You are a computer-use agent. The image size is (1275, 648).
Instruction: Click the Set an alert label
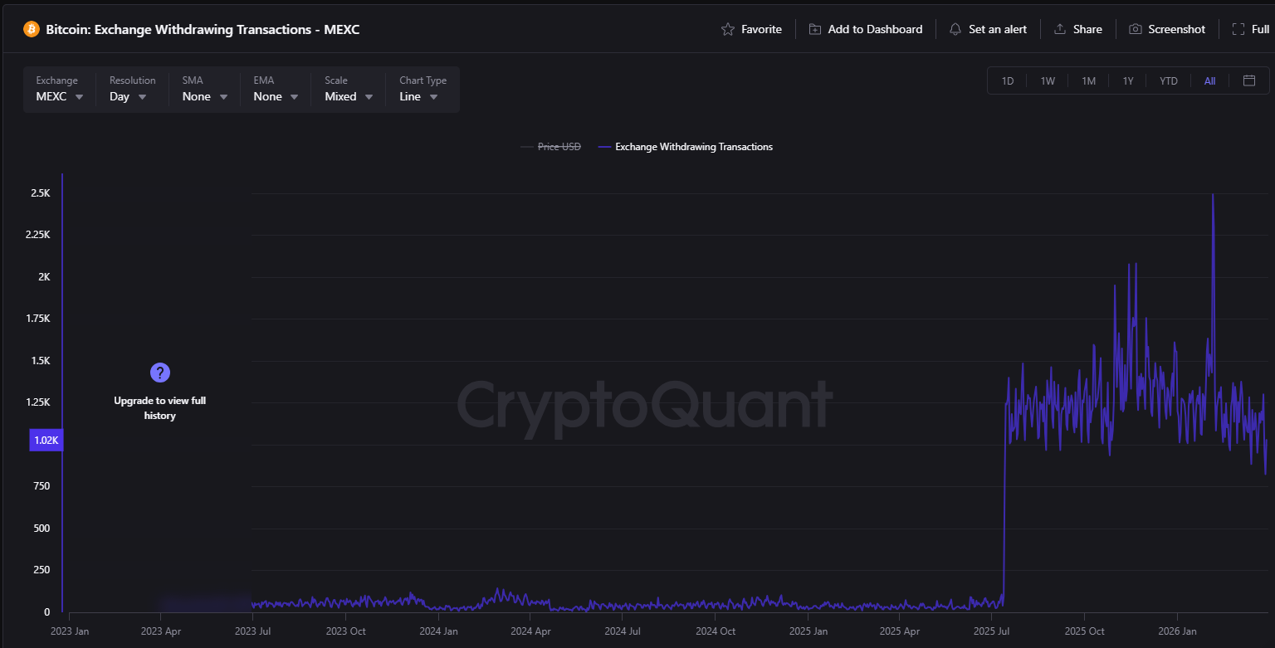click(998, 29)
